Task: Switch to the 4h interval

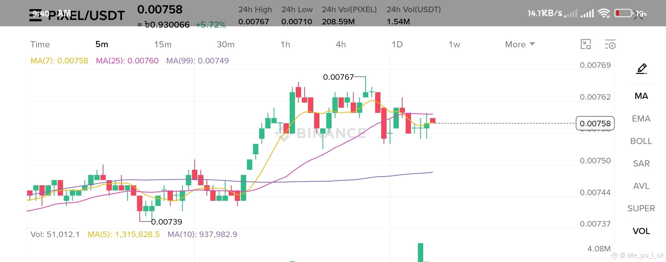Action: coord(341,44)
